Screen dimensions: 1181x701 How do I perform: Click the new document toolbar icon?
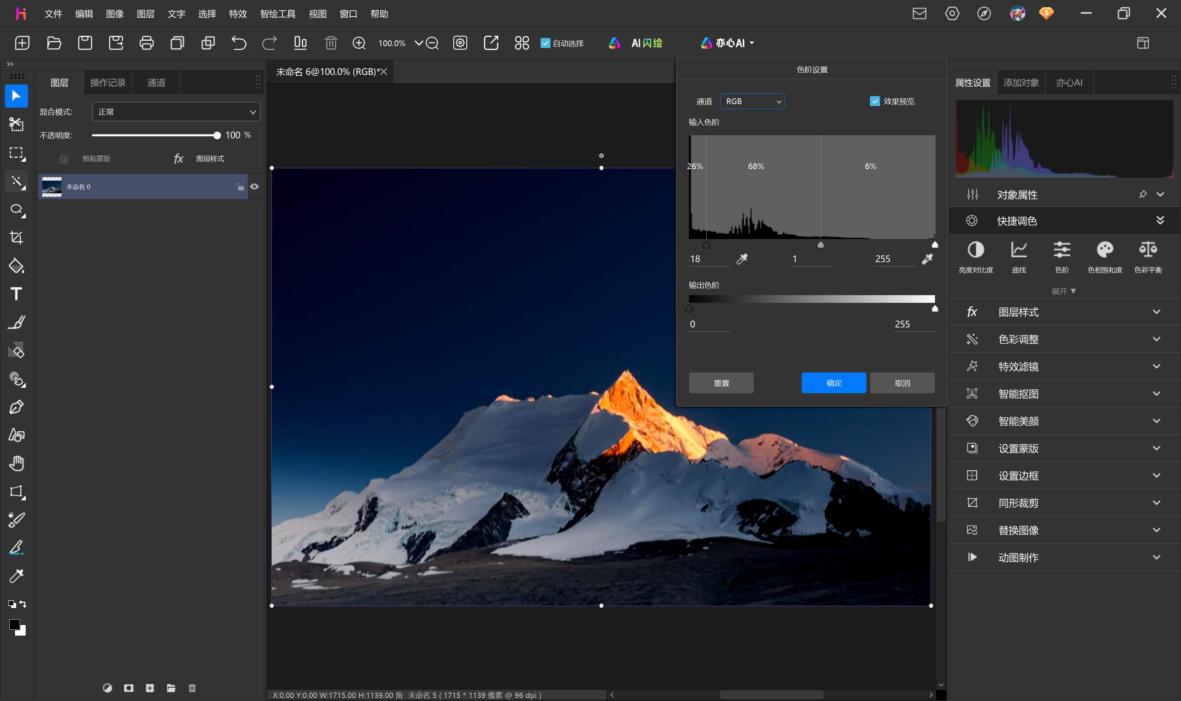(x=22, y=43)
